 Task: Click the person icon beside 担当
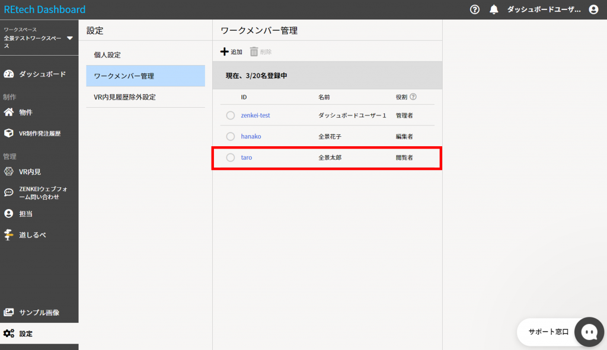8,213
